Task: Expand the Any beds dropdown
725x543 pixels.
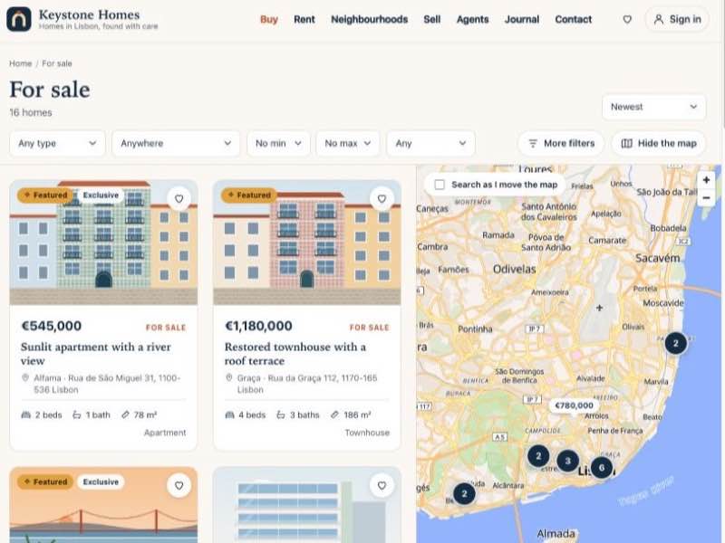Action: [x=430, y=144]
